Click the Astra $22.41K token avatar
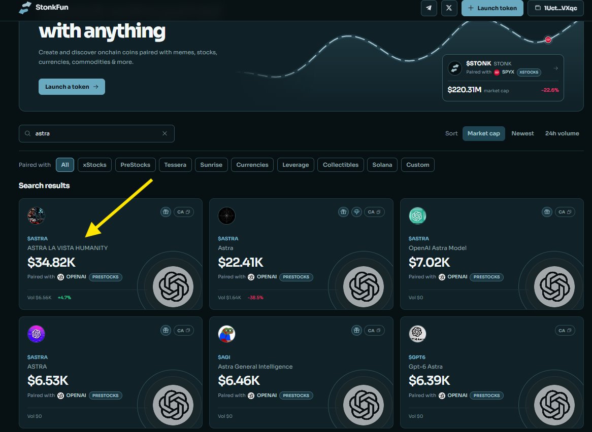 [x=226, y=215]
